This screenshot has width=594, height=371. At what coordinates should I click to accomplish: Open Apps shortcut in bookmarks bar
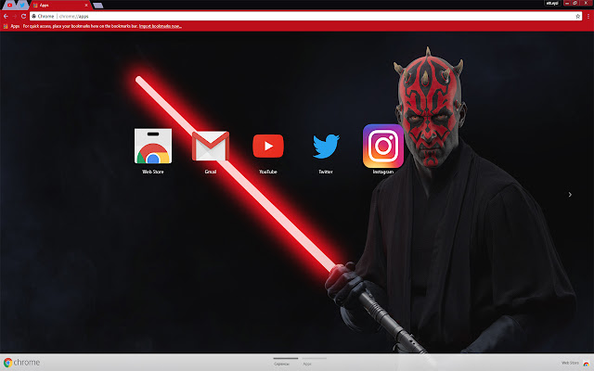11,26
